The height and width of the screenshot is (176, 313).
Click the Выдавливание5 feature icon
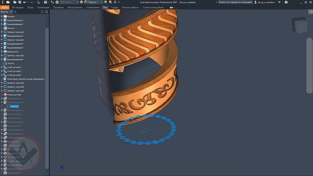[x=5, y=48]
